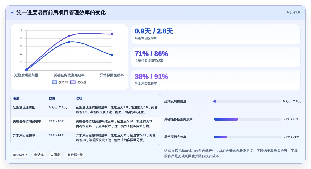Open the 38% / 91% data card
The width and height of the screenshot is (311, 169).
pyautogui.click(x=216, y=80)
